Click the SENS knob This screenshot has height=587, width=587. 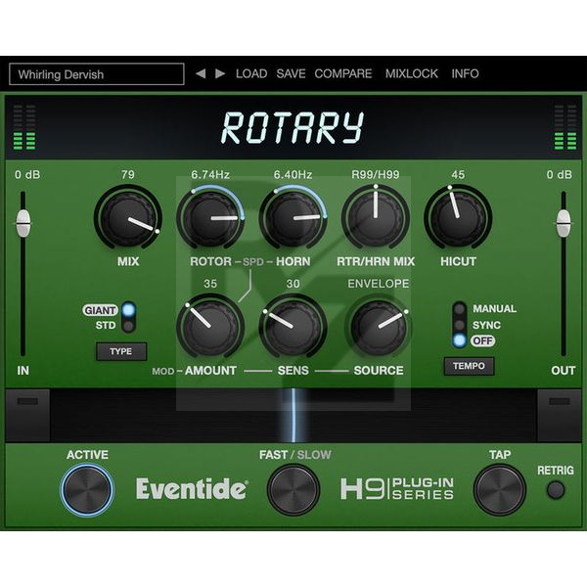point(293,327)
